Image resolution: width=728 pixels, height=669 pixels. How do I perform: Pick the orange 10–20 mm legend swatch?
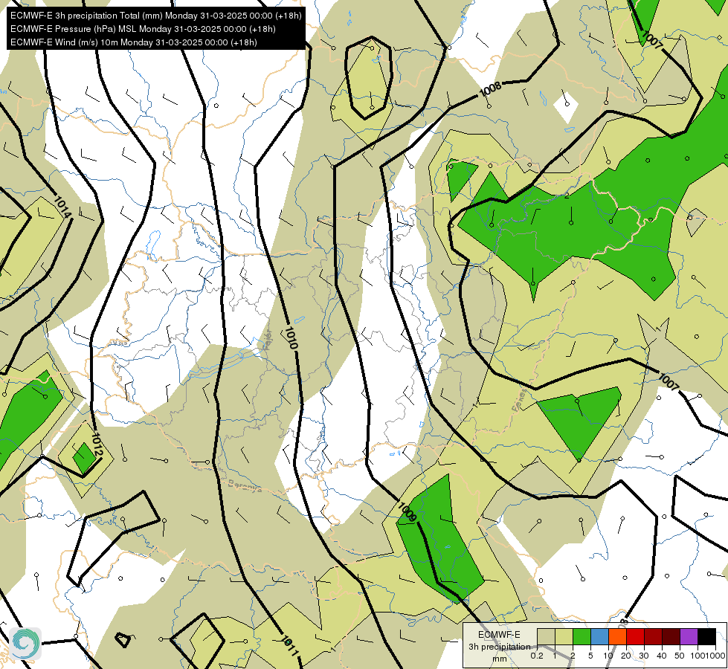(617, 636)
